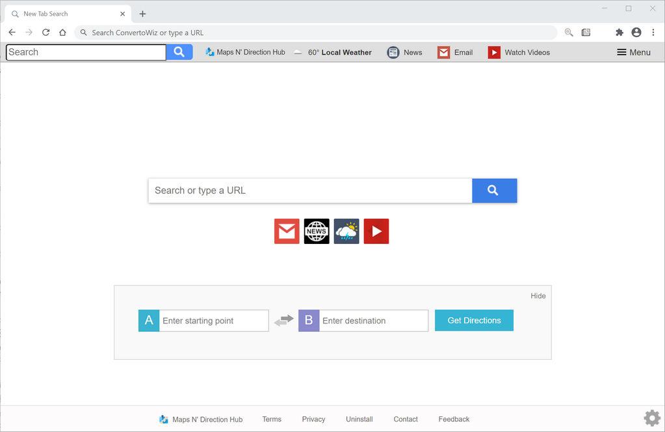Click the Get Directions button

[474, 320]
